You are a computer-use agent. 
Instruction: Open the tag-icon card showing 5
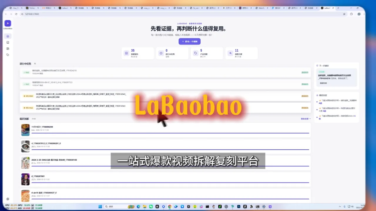(x=207, y=53)
